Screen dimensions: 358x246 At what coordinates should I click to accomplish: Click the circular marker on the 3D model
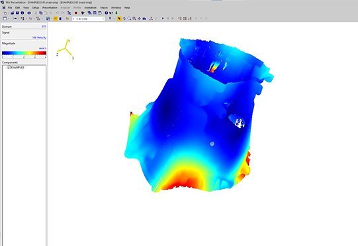point(212,144)
